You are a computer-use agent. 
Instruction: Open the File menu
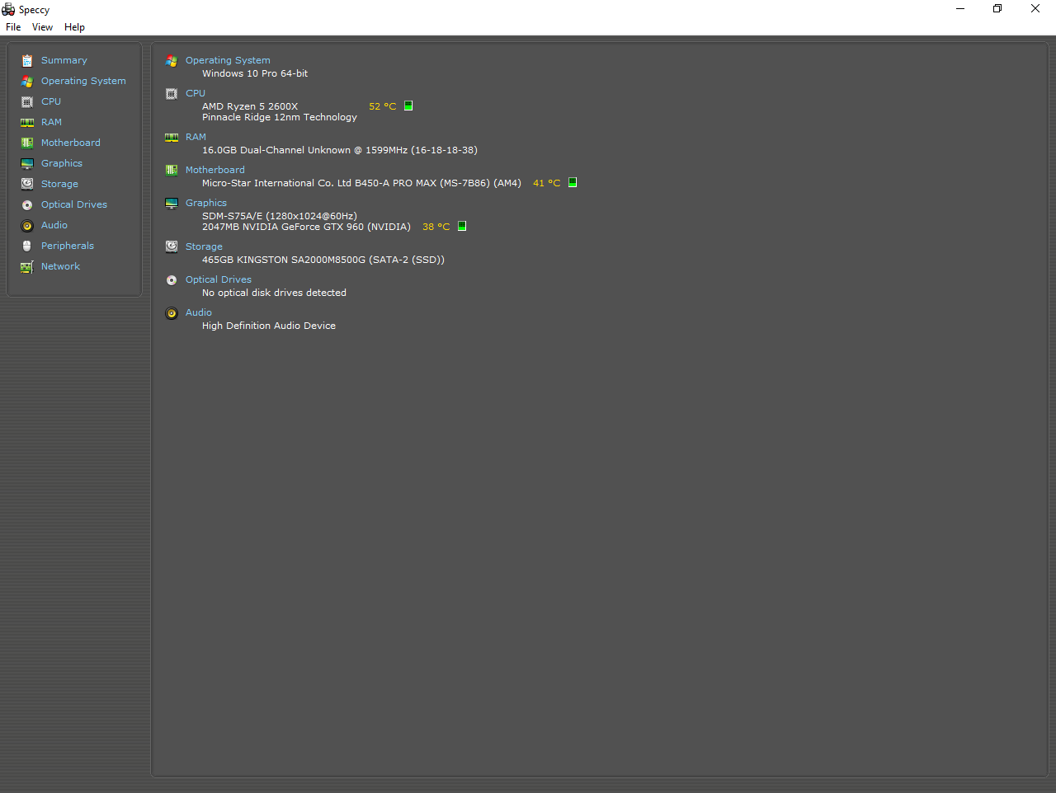(x=13, y=27)
